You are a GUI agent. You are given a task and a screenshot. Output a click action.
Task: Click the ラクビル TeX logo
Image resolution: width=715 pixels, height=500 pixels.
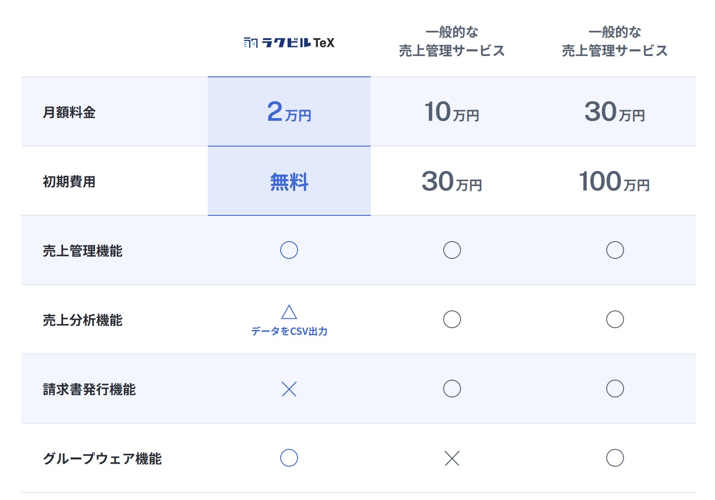click(x=289, y=43)
